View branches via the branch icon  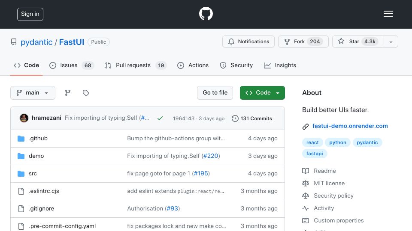point(67,93)
